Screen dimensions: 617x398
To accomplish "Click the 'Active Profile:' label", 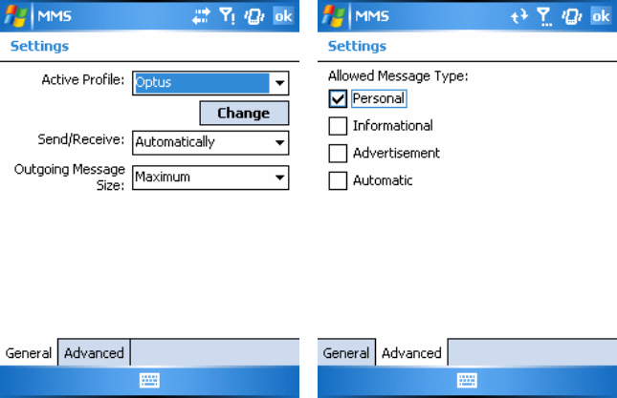I will pyautogui.click(x=83, y=79).
